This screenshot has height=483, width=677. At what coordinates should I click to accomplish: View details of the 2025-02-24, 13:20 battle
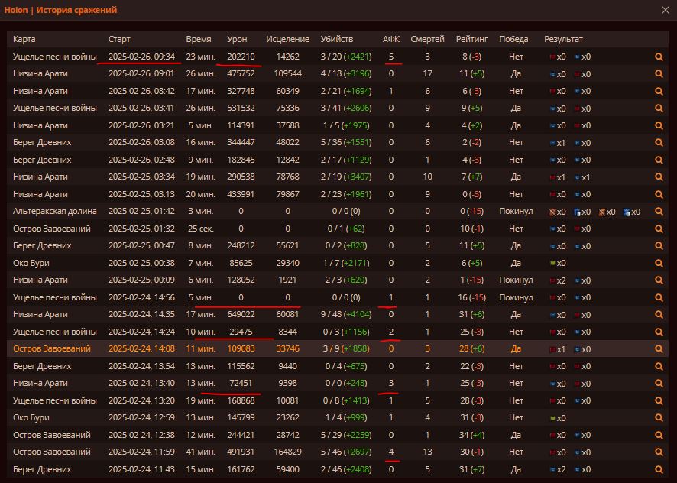[659, 400]
